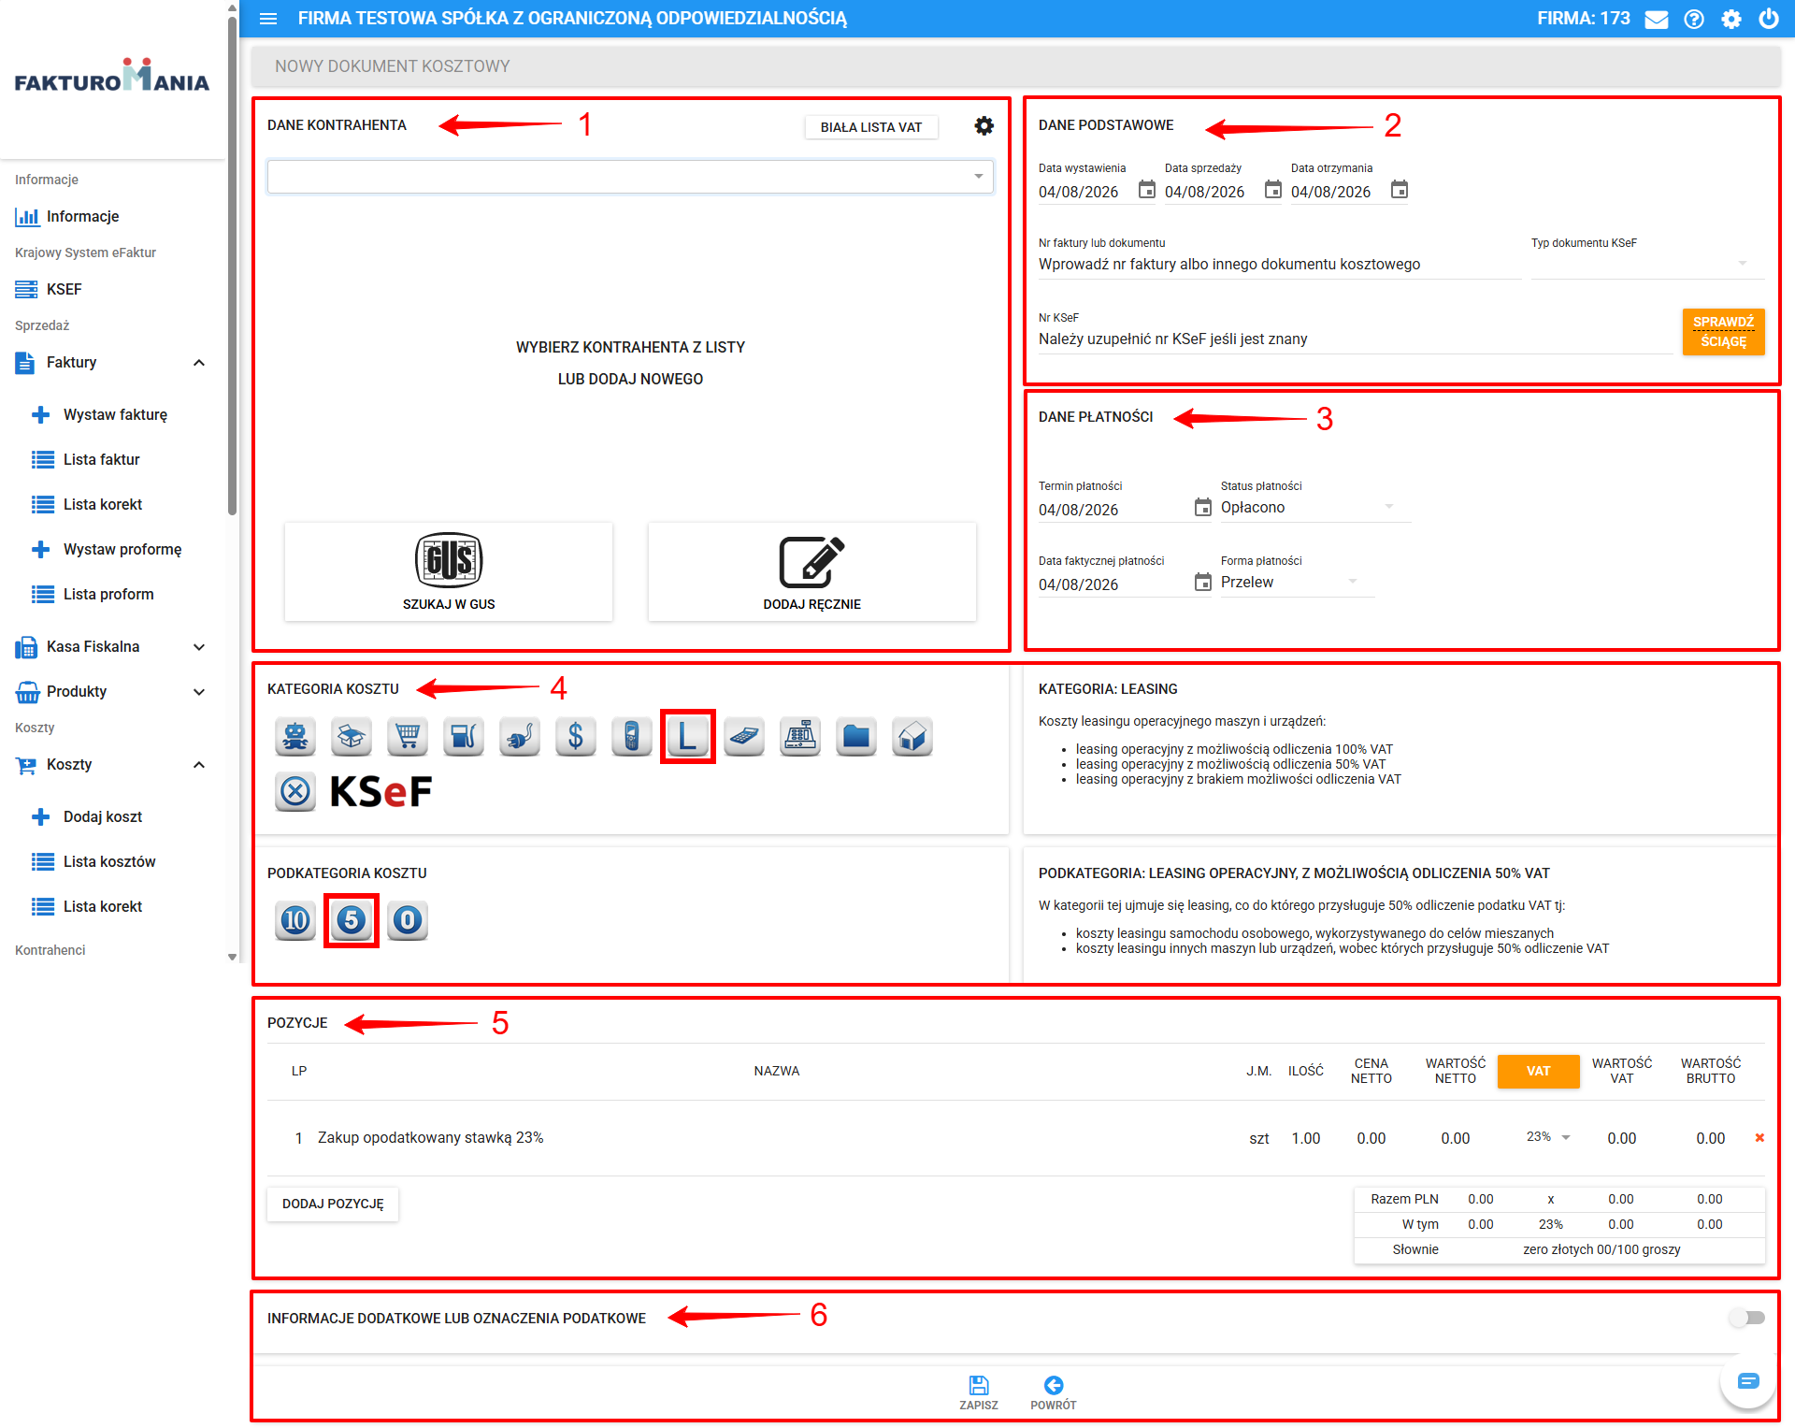Screen dimensions: 1795x1428
Task: Click the Nr KSeF input field
Action: [x=1356, y=339]
